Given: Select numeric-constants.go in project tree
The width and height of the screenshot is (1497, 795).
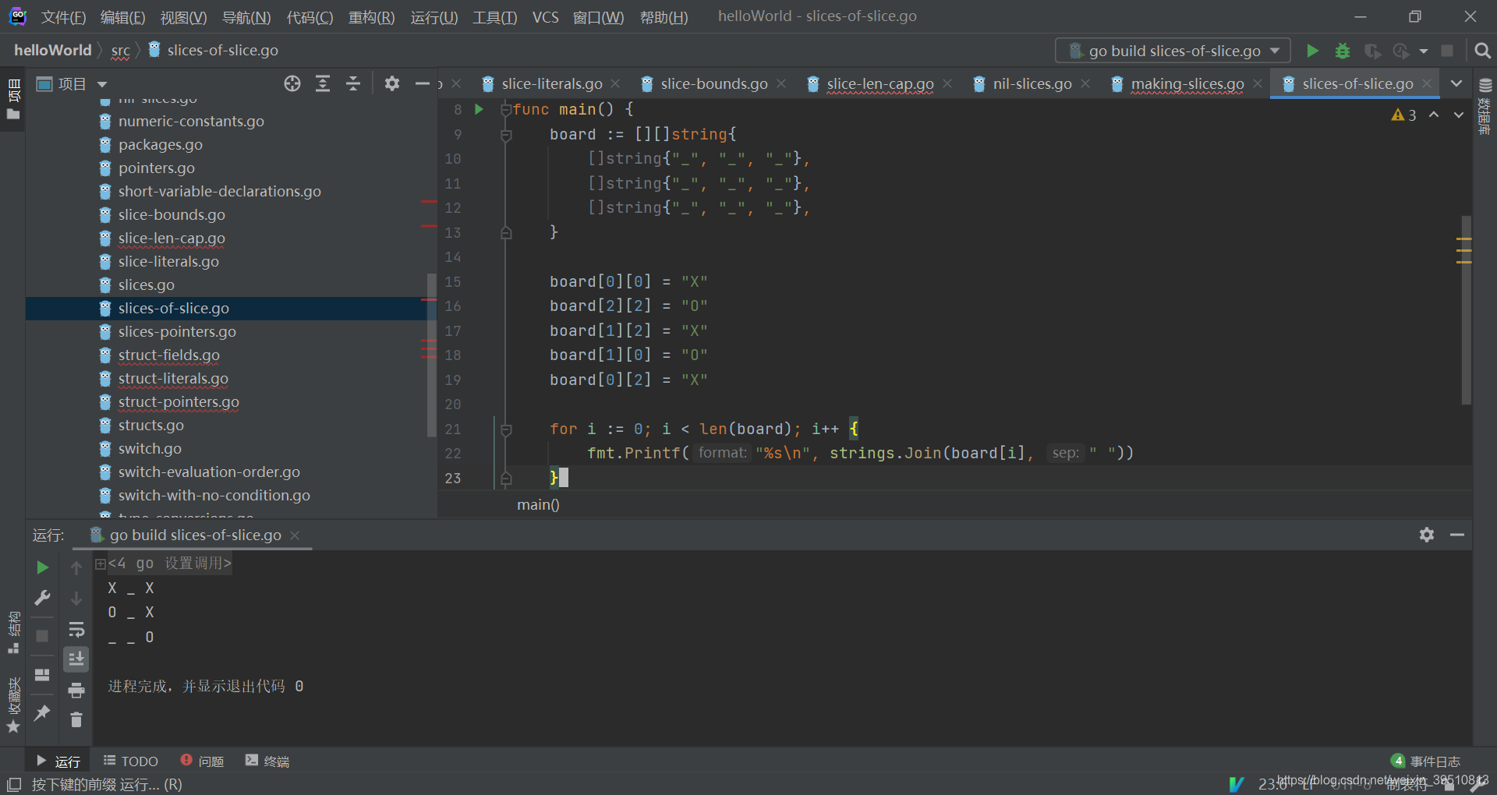Looking at the screenshot, I should click(x=191, y=121).
